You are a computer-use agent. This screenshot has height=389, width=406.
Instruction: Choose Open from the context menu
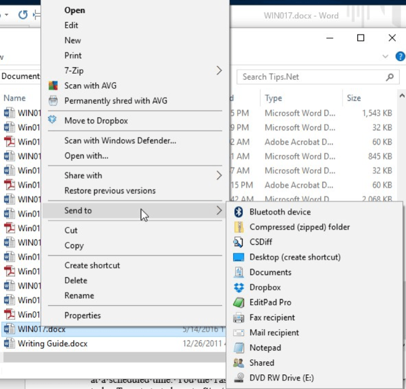pos(75,10)
